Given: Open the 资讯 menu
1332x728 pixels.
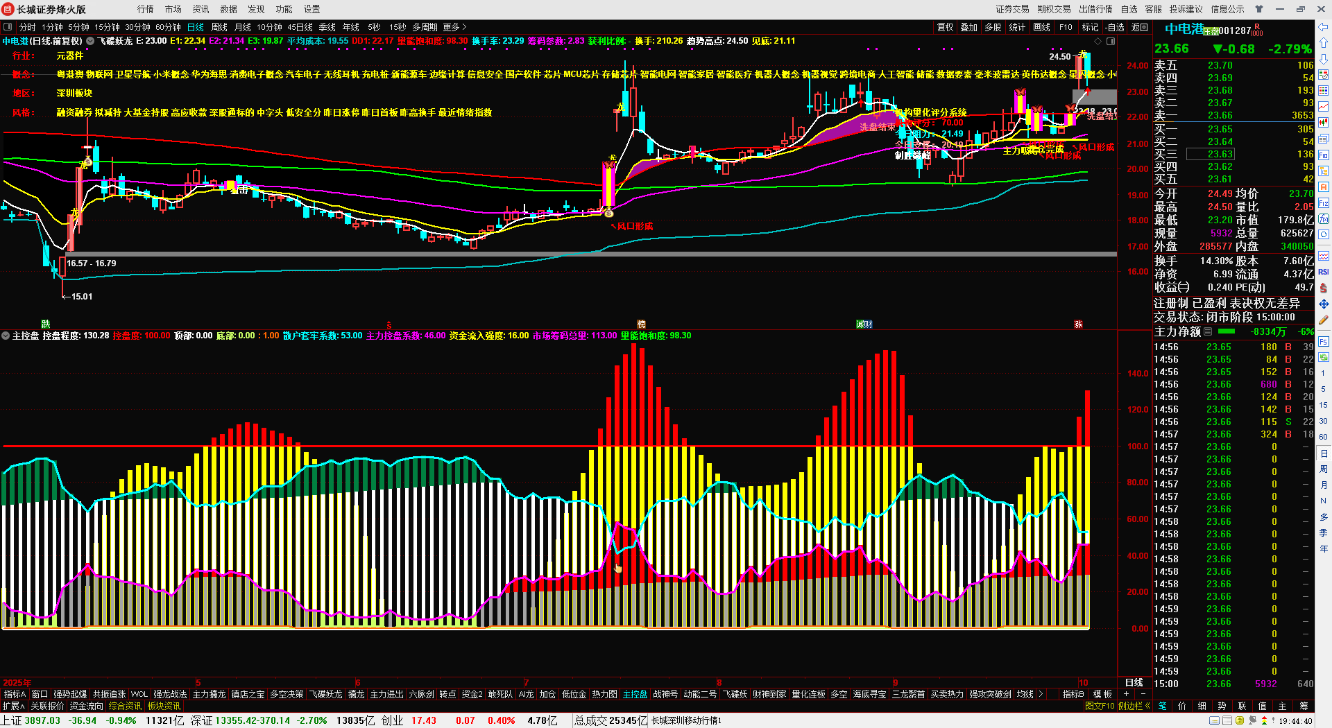Looking at the screenshot, I should [x=201, y=9].
